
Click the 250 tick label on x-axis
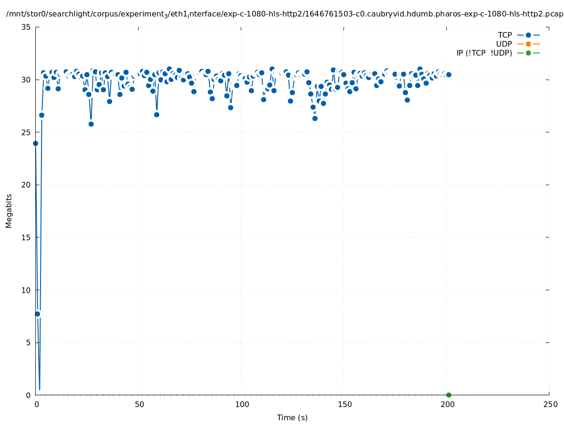tap(550, 405)
